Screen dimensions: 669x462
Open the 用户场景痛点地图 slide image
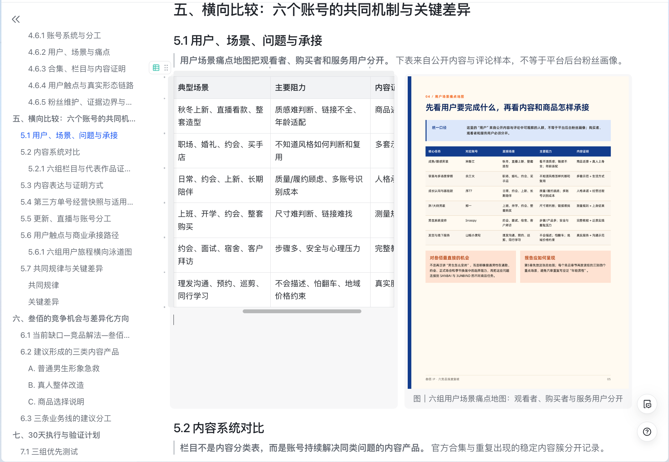pyautogui.click(x=518, y=232)
